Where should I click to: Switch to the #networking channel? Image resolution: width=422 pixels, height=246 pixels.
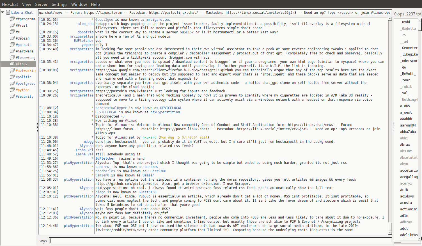pos(26,70)
